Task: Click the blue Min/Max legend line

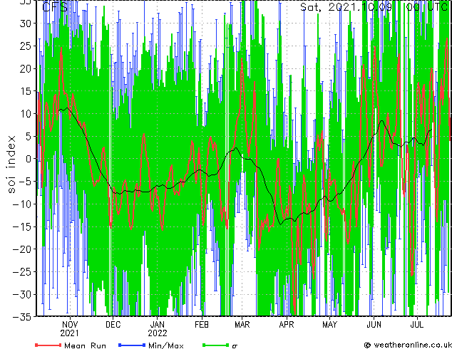Action: point(132,345)
